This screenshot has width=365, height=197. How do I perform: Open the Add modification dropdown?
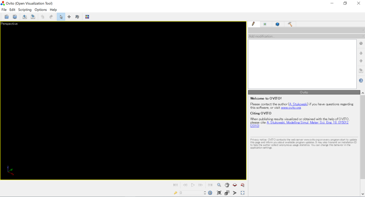coord(306,36)
